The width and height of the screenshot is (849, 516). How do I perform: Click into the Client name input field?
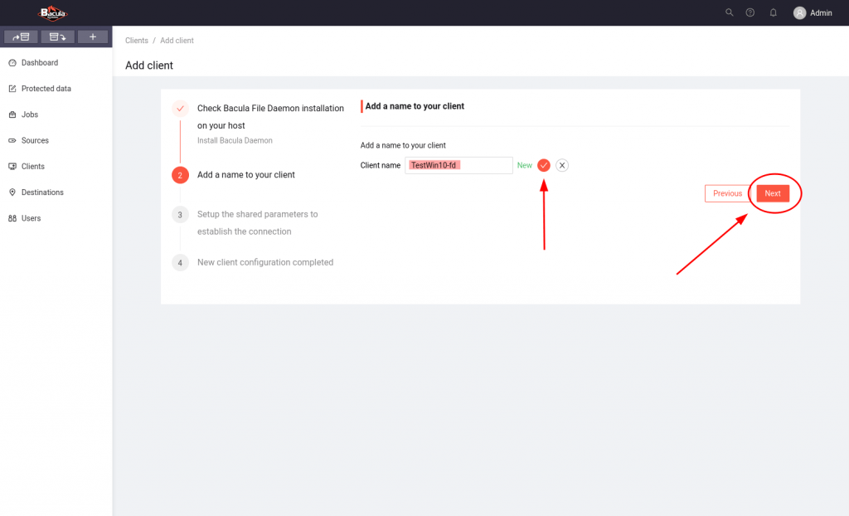tap(485, 165)
